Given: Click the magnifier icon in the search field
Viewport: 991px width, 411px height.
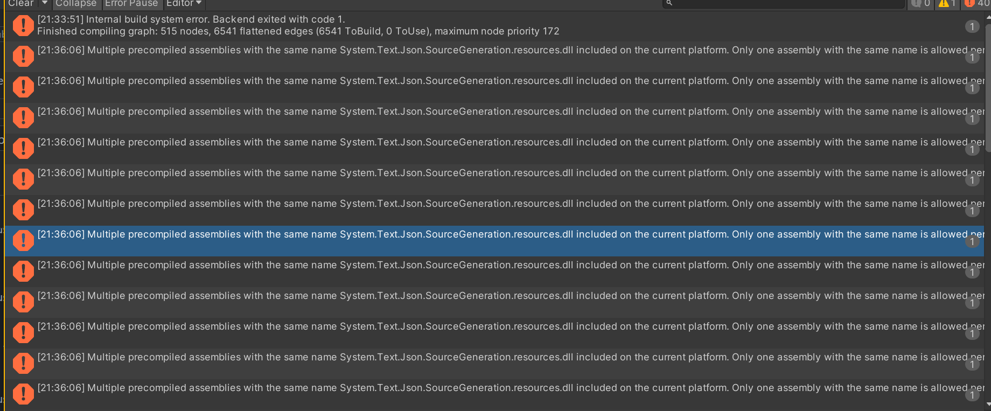Looking at the screenshot, I should pos(669,4).
